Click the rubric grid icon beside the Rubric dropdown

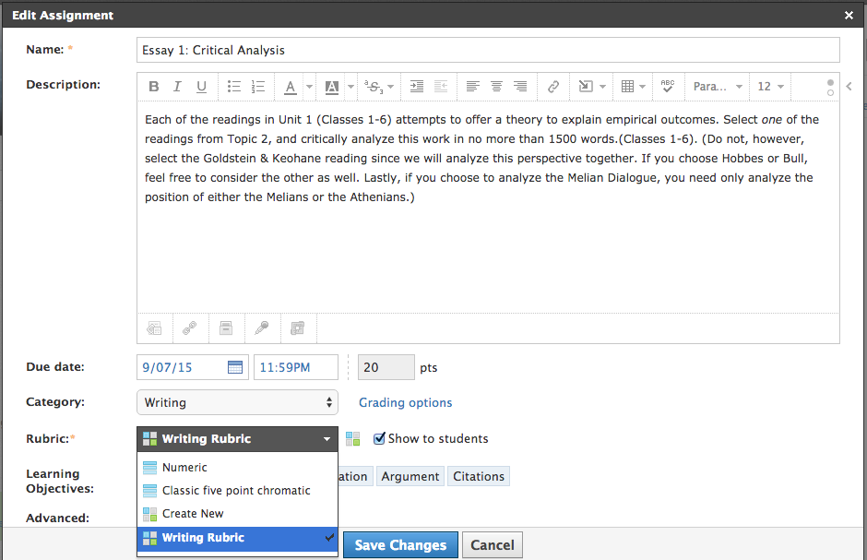pos(353,439)
